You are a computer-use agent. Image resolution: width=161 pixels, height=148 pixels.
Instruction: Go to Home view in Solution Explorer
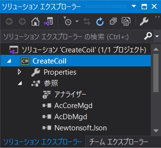click(x=35, y=21)
